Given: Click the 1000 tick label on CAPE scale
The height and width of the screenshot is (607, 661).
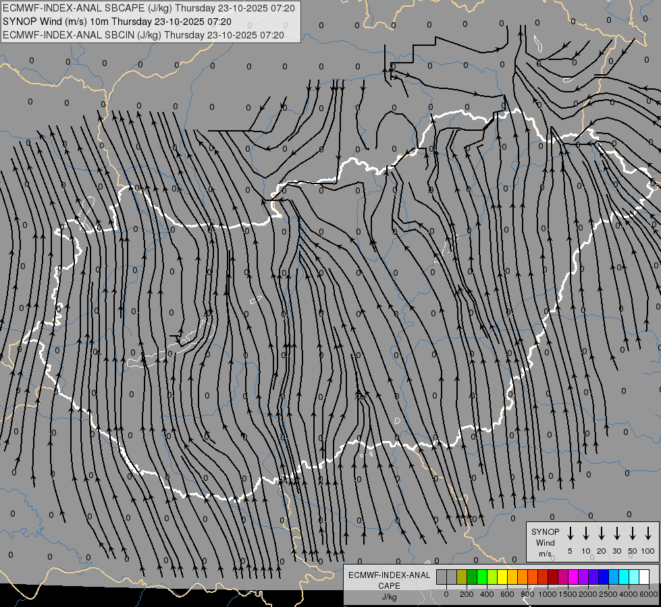Looking at the screenshot, I should pyautogui.click(x=548, y=594).
